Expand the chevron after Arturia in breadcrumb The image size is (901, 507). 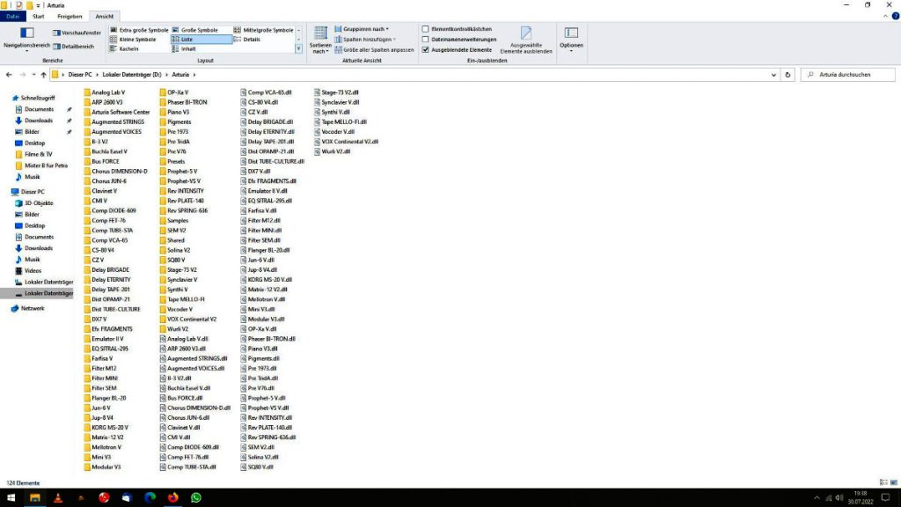194,75
